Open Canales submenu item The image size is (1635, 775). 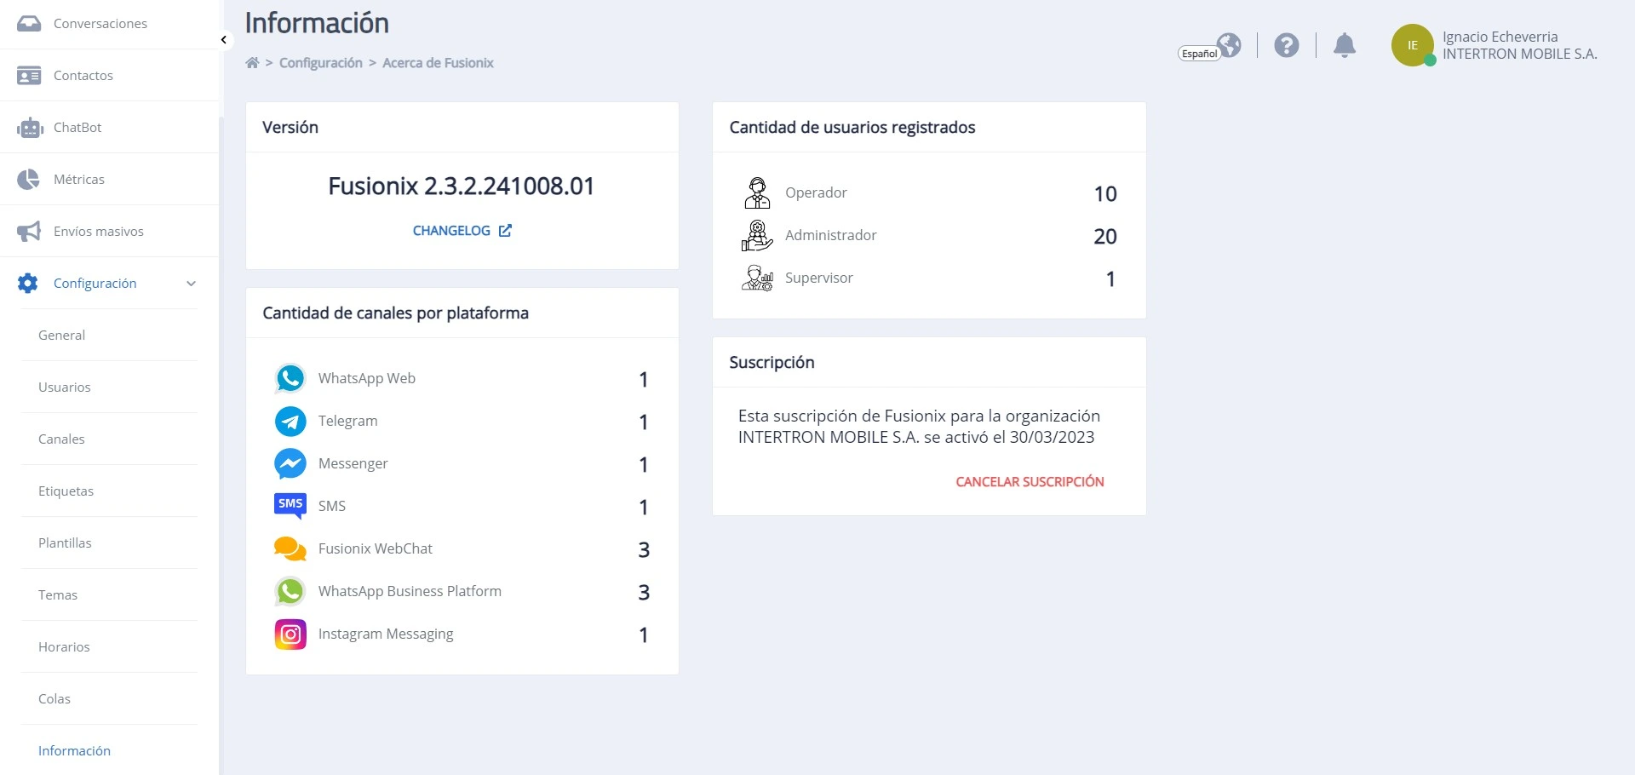pyautogui.click(x=61, y=439)
